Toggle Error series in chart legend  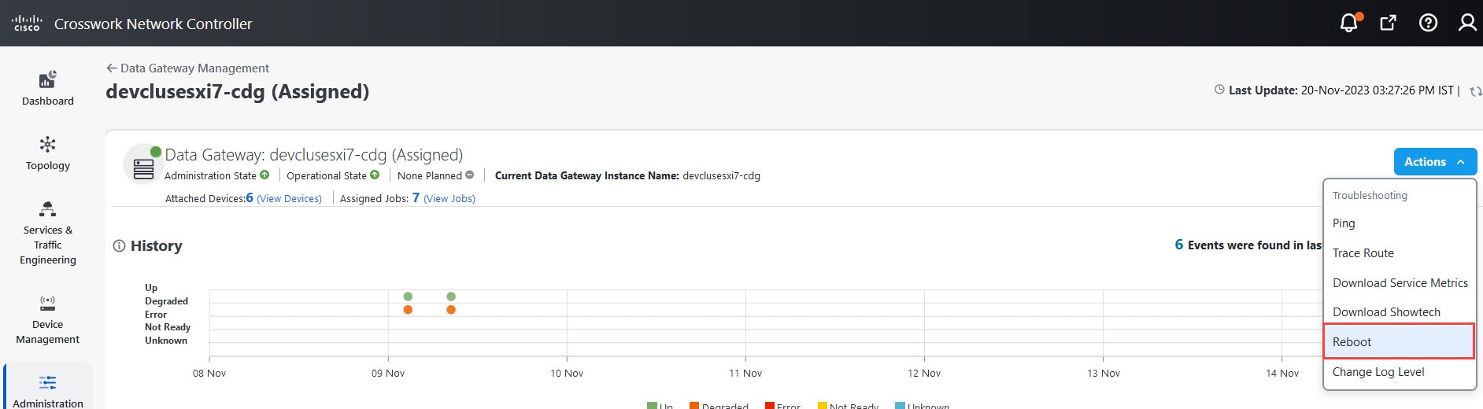[782, 406]
